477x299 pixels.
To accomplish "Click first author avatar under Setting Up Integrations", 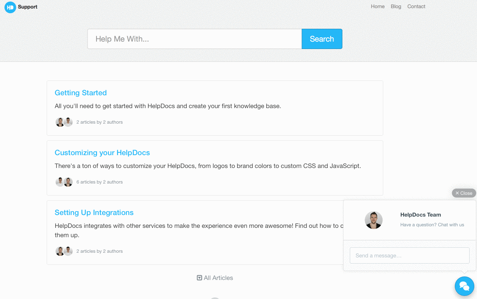I will (x=60, y=251).
